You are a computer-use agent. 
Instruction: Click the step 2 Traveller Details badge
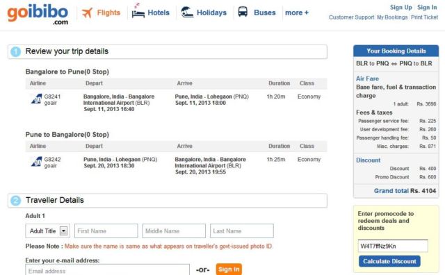15,201
